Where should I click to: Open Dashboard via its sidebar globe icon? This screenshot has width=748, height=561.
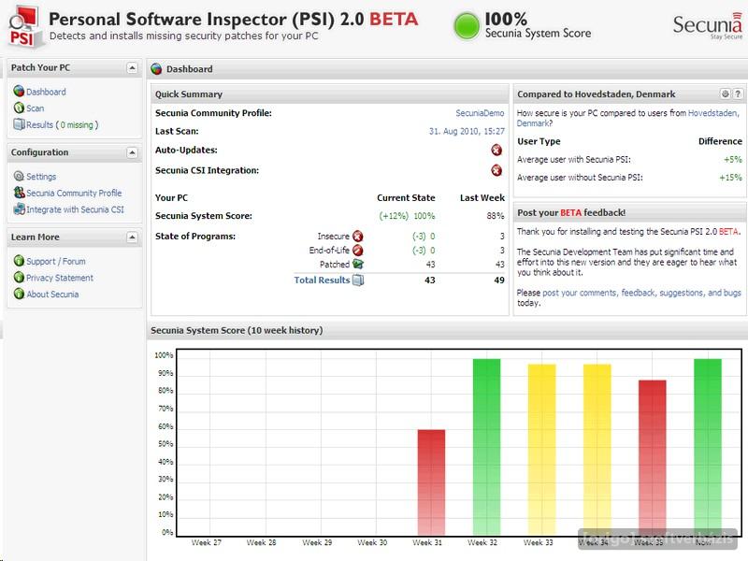click(19, 91)
